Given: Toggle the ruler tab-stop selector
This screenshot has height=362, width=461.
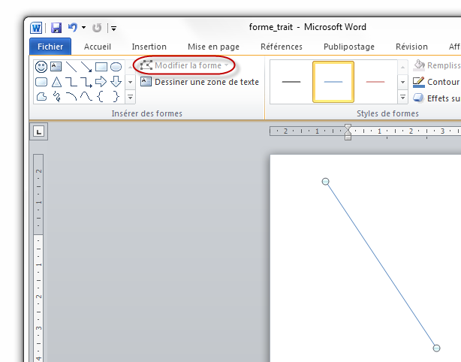Looking at the screenshot, I should tap(39, 131).
